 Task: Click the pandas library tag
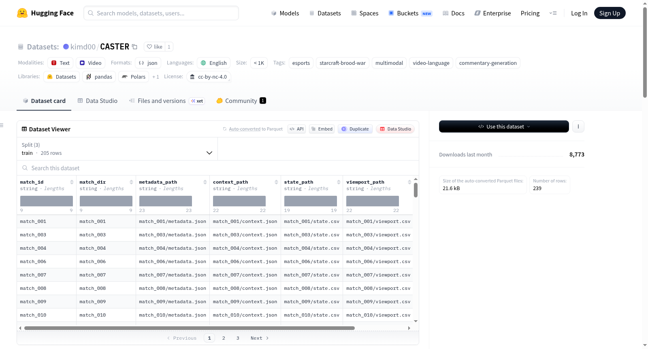click(99, 77)
